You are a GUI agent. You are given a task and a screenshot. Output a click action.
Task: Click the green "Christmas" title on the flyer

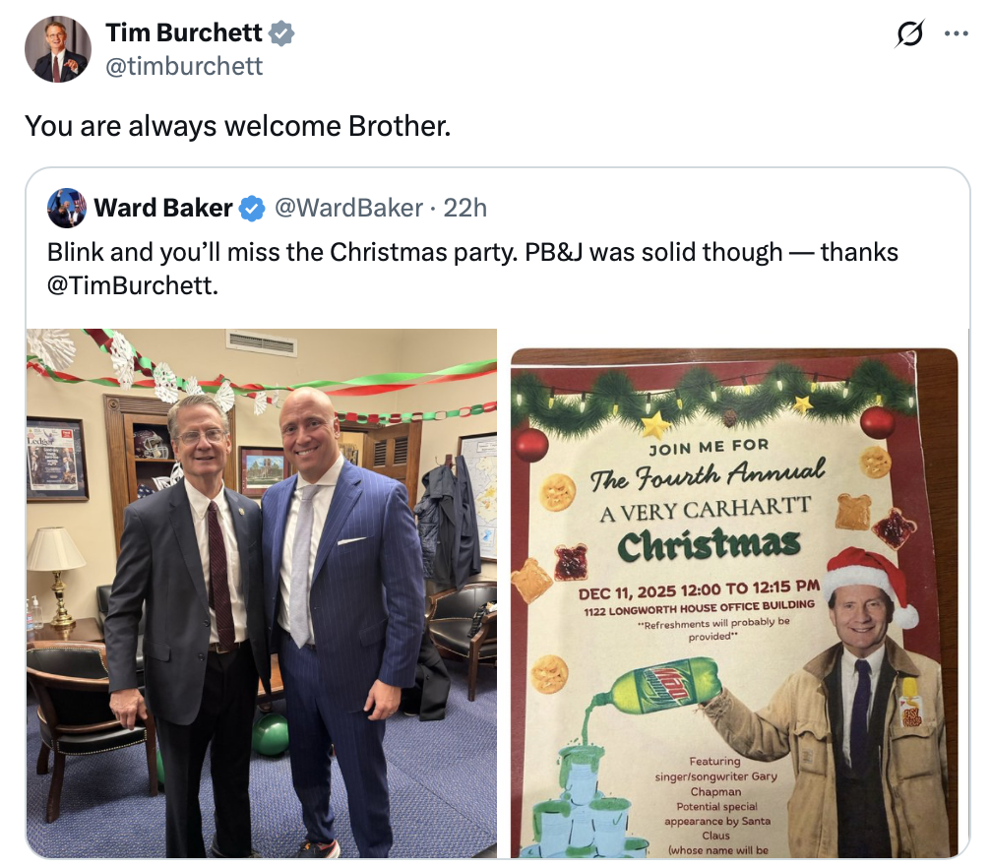(708, 543)
